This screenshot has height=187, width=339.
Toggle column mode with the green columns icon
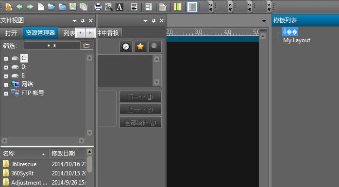(x=177, y=7)
